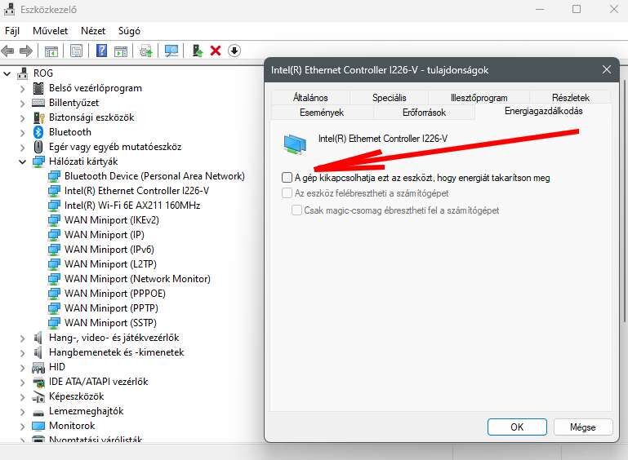Select WAN Miniport (IP) entry

click(x=105, y=235)
